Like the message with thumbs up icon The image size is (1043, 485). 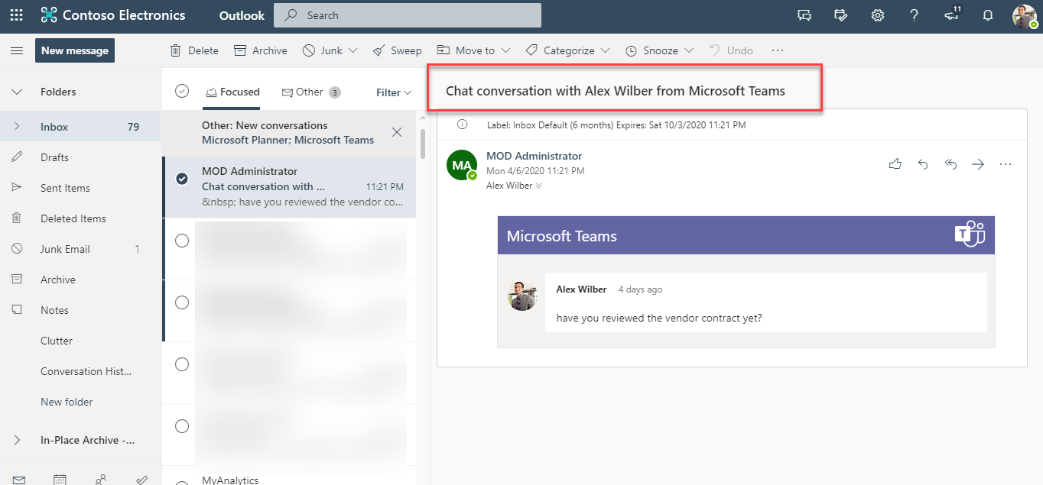click(895, 164)
